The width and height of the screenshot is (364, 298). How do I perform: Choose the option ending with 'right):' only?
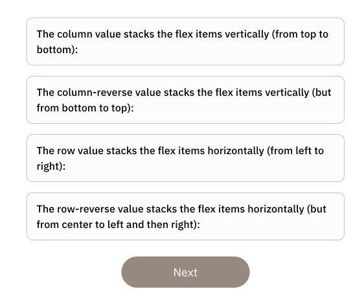coord(185,158)
